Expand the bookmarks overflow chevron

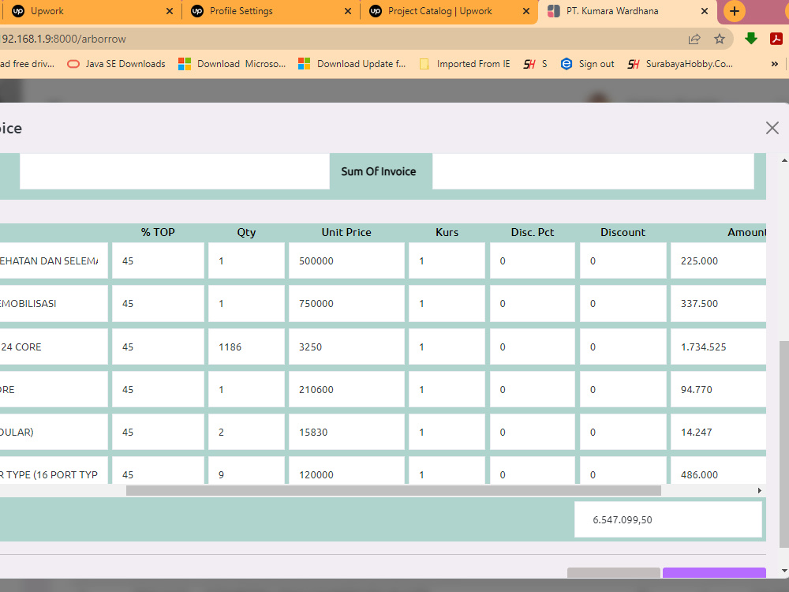pyautogui.click(x=775, y=64)
